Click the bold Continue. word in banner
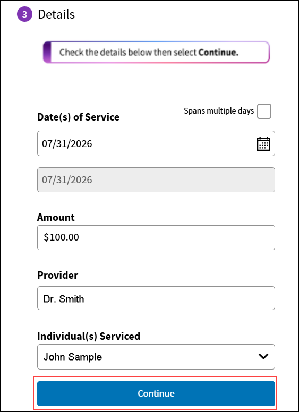This screenshot has width=299, height=412. (x=218, y=52)
